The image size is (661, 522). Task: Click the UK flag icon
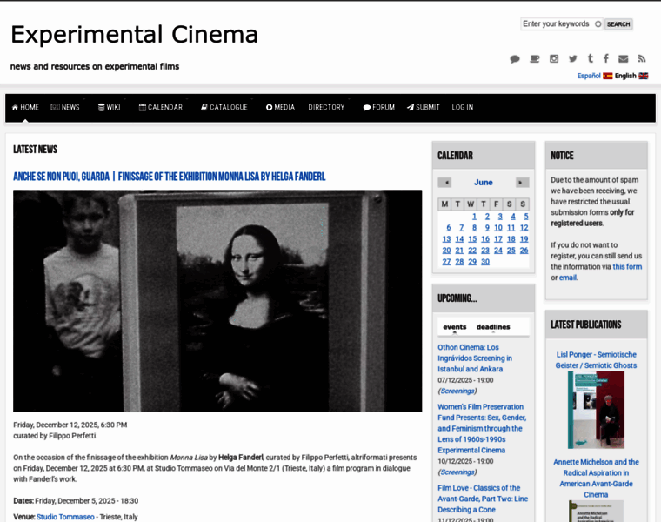click(644, 76)
